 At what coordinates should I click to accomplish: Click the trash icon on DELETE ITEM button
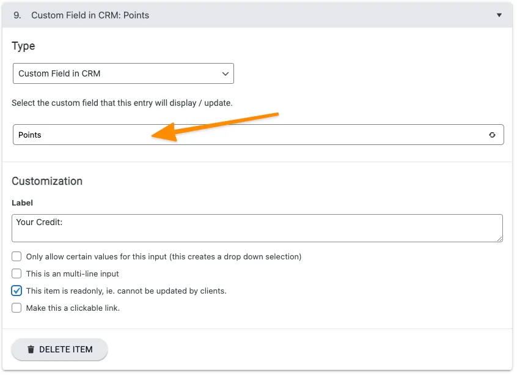tap(31, 349)
